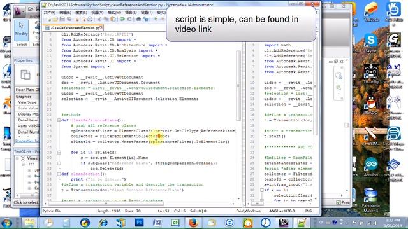Click ANSI as UTF-8 encoding in status bar
The width and height of the screenshot is (408, 229).
pos(282,211)
